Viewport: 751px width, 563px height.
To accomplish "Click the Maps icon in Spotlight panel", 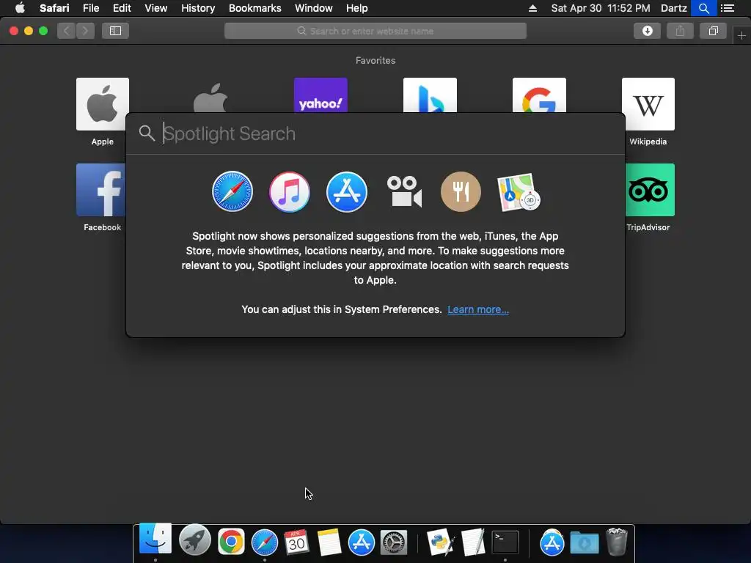I will point(519,192).
